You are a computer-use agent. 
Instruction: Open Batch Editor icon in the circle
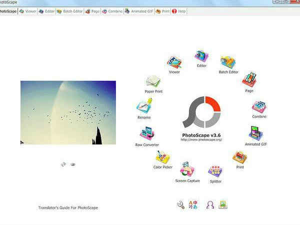coord(228,62)
